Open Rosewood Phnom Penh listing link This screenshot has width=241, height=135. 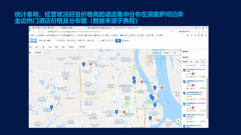(195, 82)
